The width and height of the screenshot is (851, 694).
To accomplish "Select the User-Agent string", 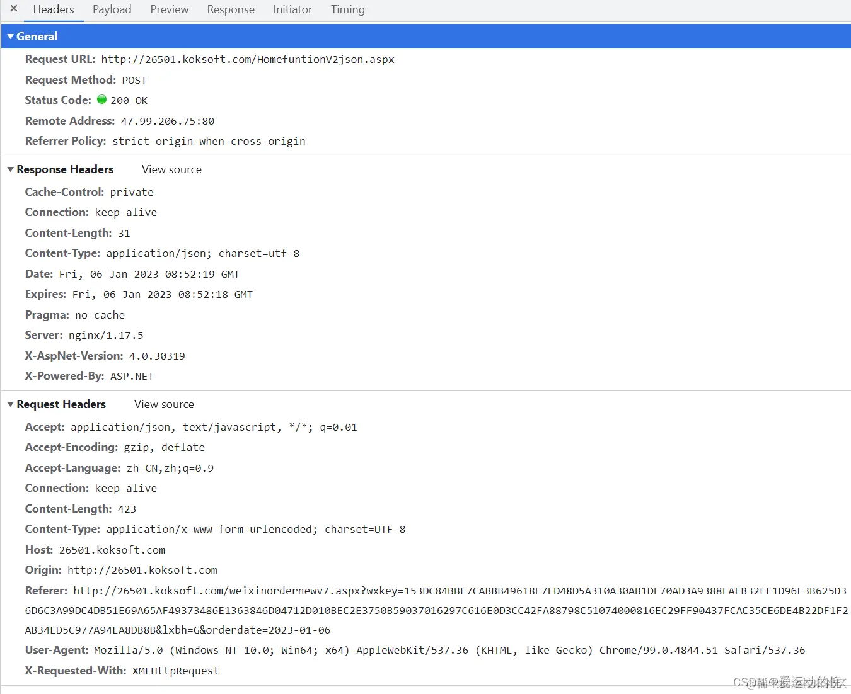I will (449, 650).
